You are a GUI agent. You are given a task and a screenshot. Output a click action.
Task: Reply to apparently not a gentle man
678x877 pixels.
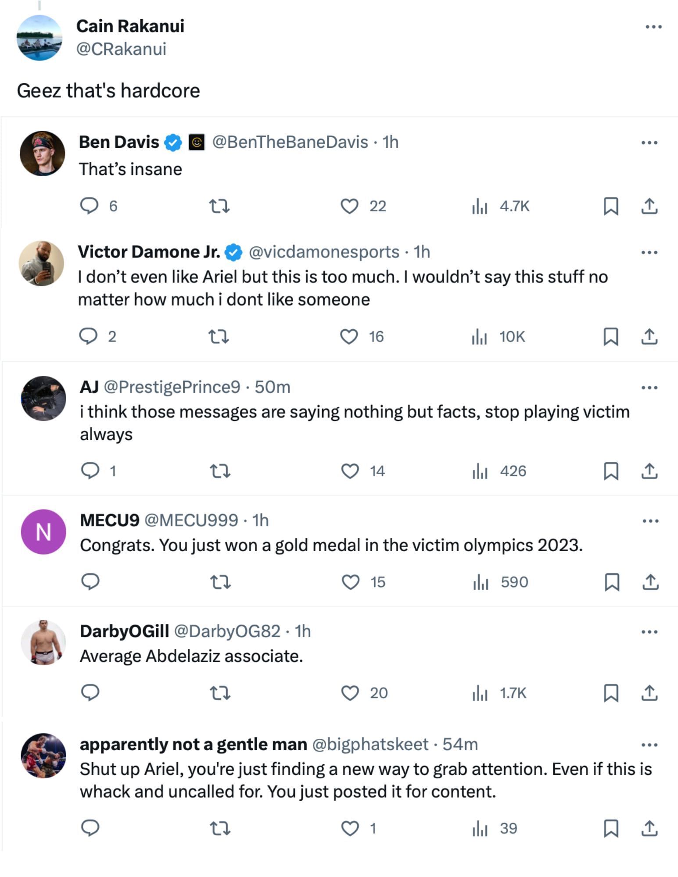[90, 828]
